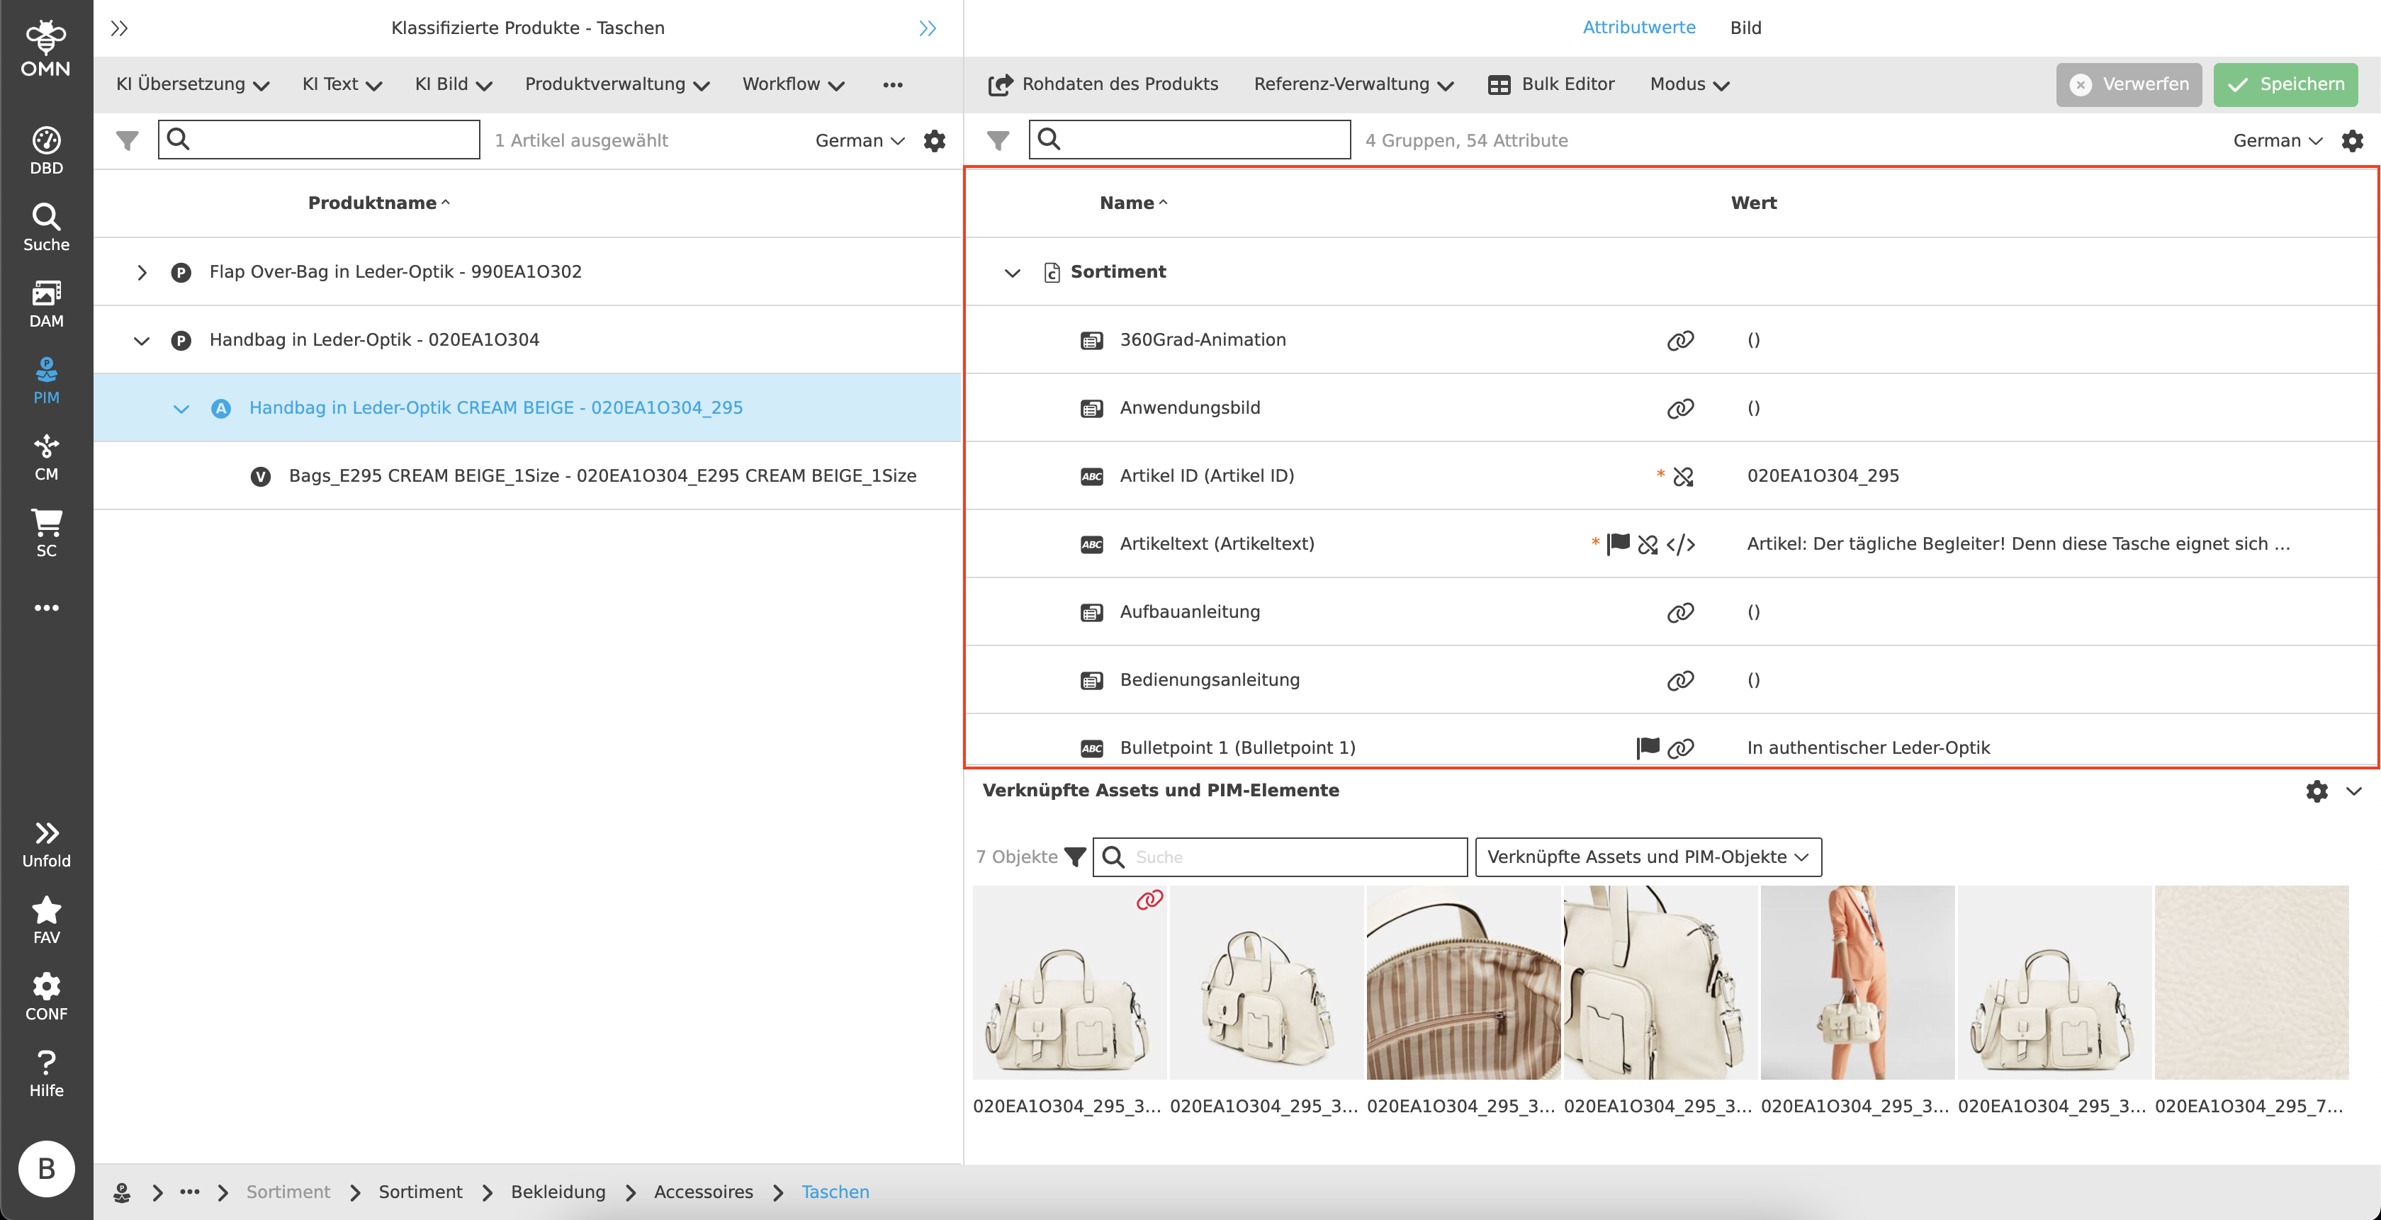Open the Referenz-Verwaltung menu
This screenshot has width=2381, height=1220.
(1353, 84)
